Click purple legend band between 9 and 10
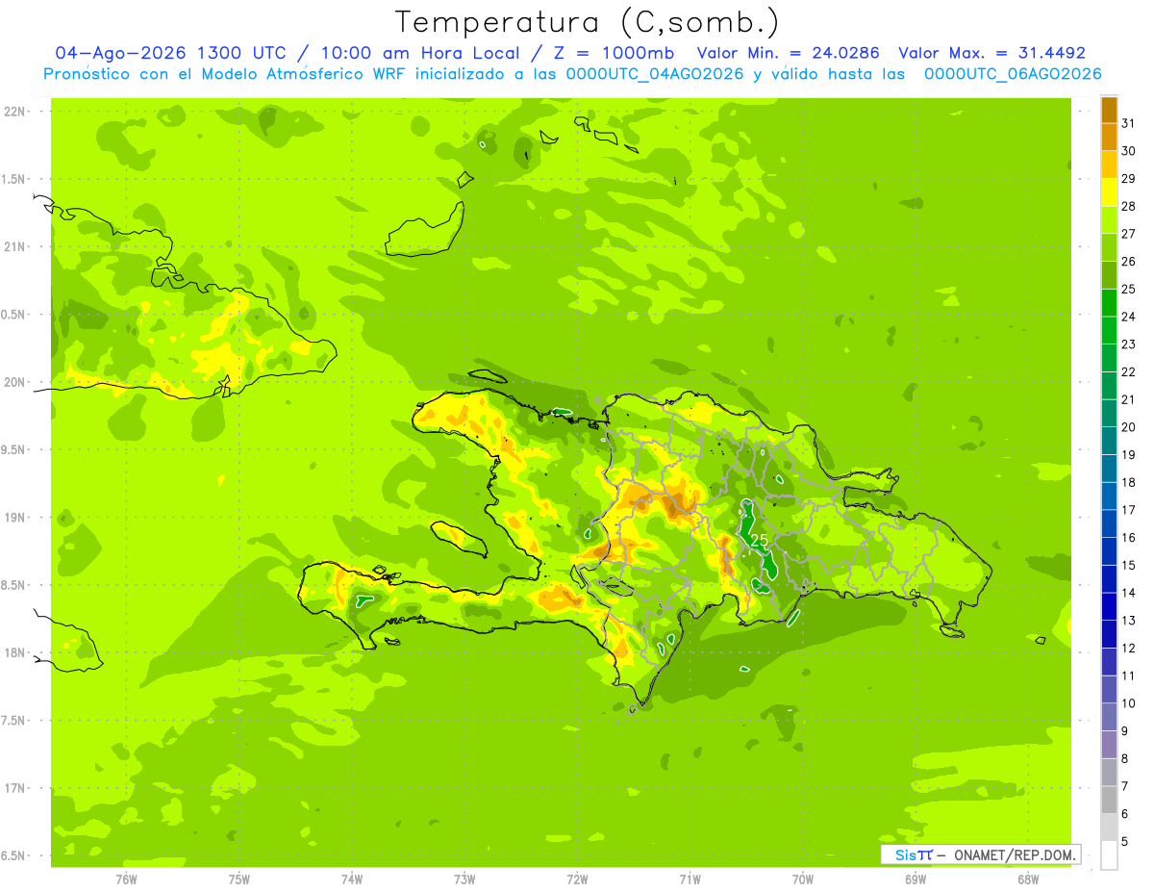1154x892 pixels. 1109,717
